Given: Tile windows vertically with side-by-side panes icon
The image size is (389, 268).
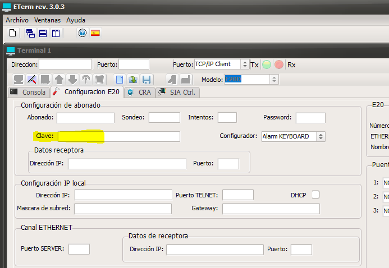Looking at the screenshot, I should tap(56, 33).
